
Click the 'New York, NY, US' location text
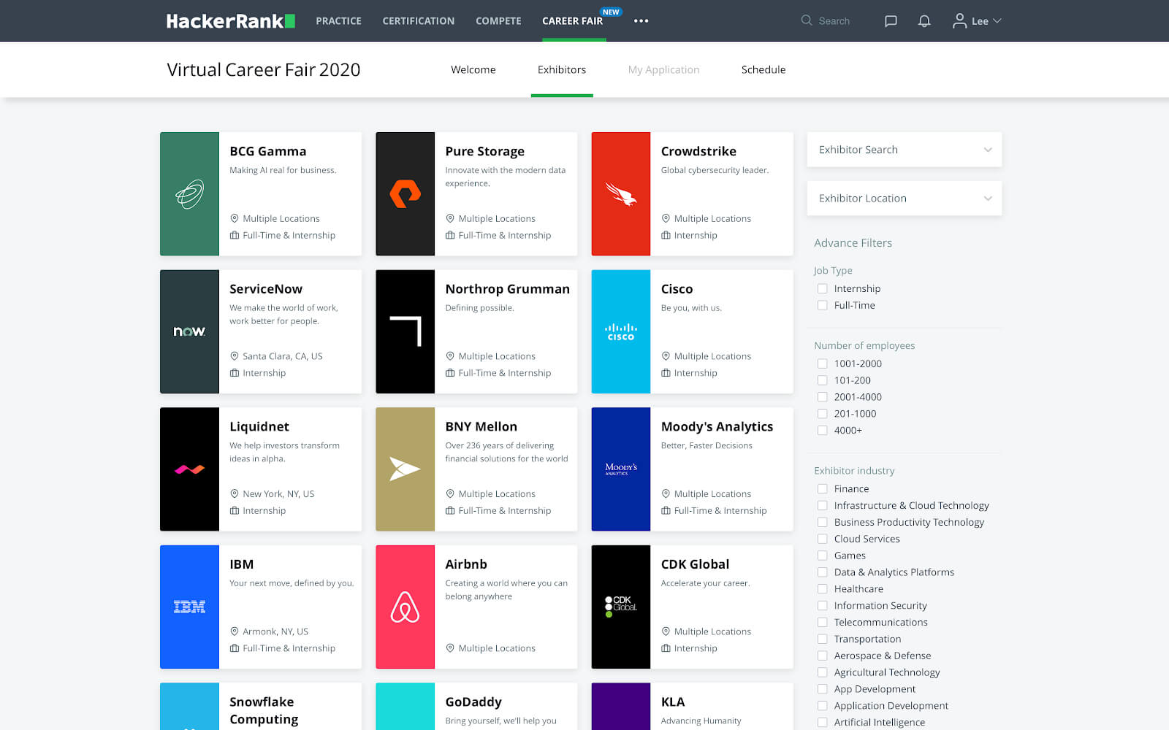click(x=278, y=494)
